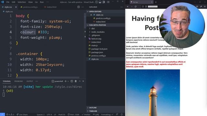The height and width of the screenshot is (116, 207).
Task: Select index.html in Open Editors
Action: tap(101, 22)
